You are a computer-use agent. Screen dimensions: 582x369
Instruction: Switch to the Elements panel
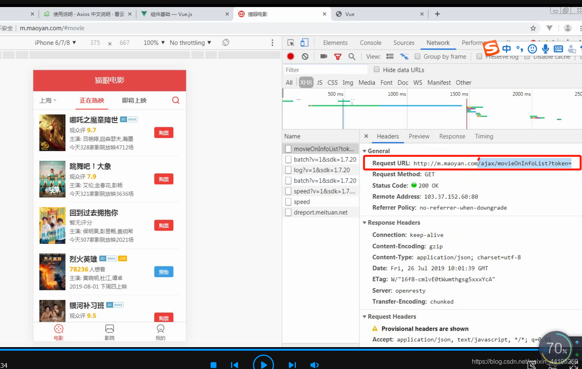(335, 43)
